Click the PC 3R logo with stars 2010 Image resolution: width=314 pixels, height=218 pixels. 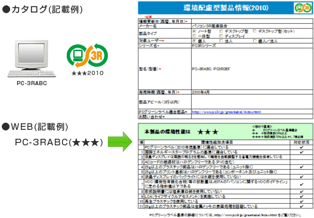tap(88, 59)
